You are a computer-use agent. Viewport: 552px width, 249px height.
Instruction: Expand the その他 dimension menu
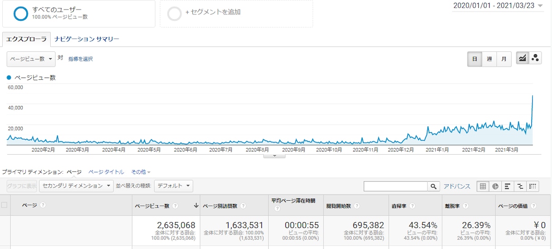pos(141,172)
